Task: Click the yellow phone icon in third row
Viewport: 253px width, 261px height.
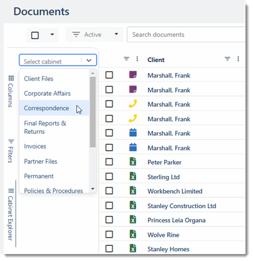Action: pyautogui.click(x=133, y=103)
